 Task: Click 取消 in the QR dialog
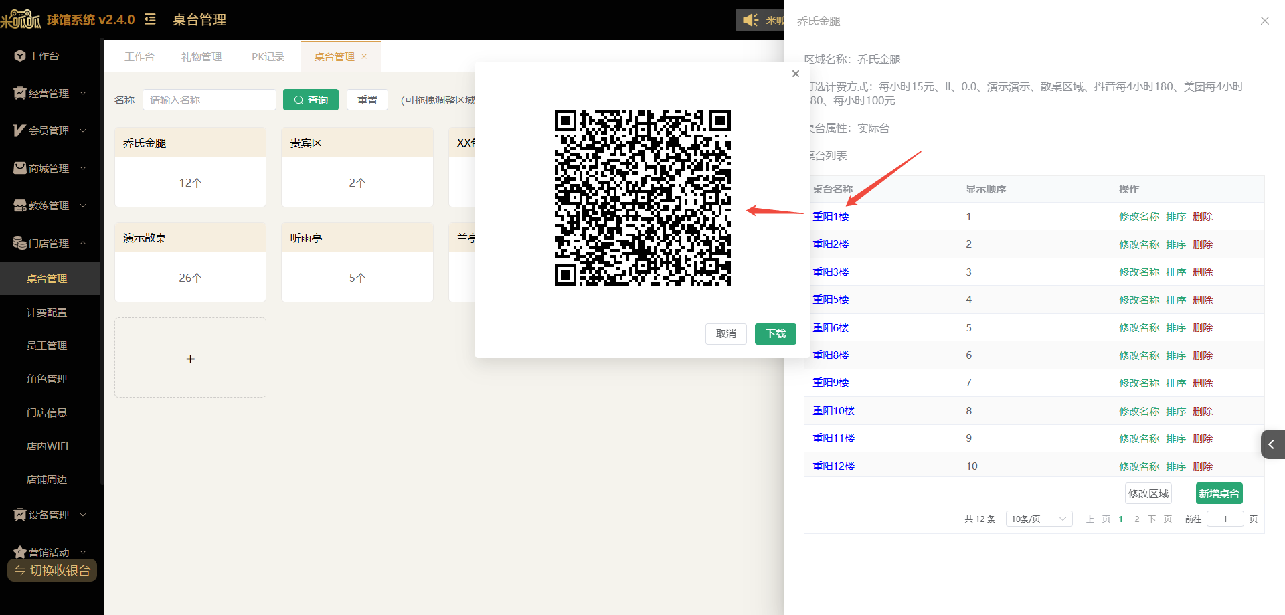tap(726, 333)
